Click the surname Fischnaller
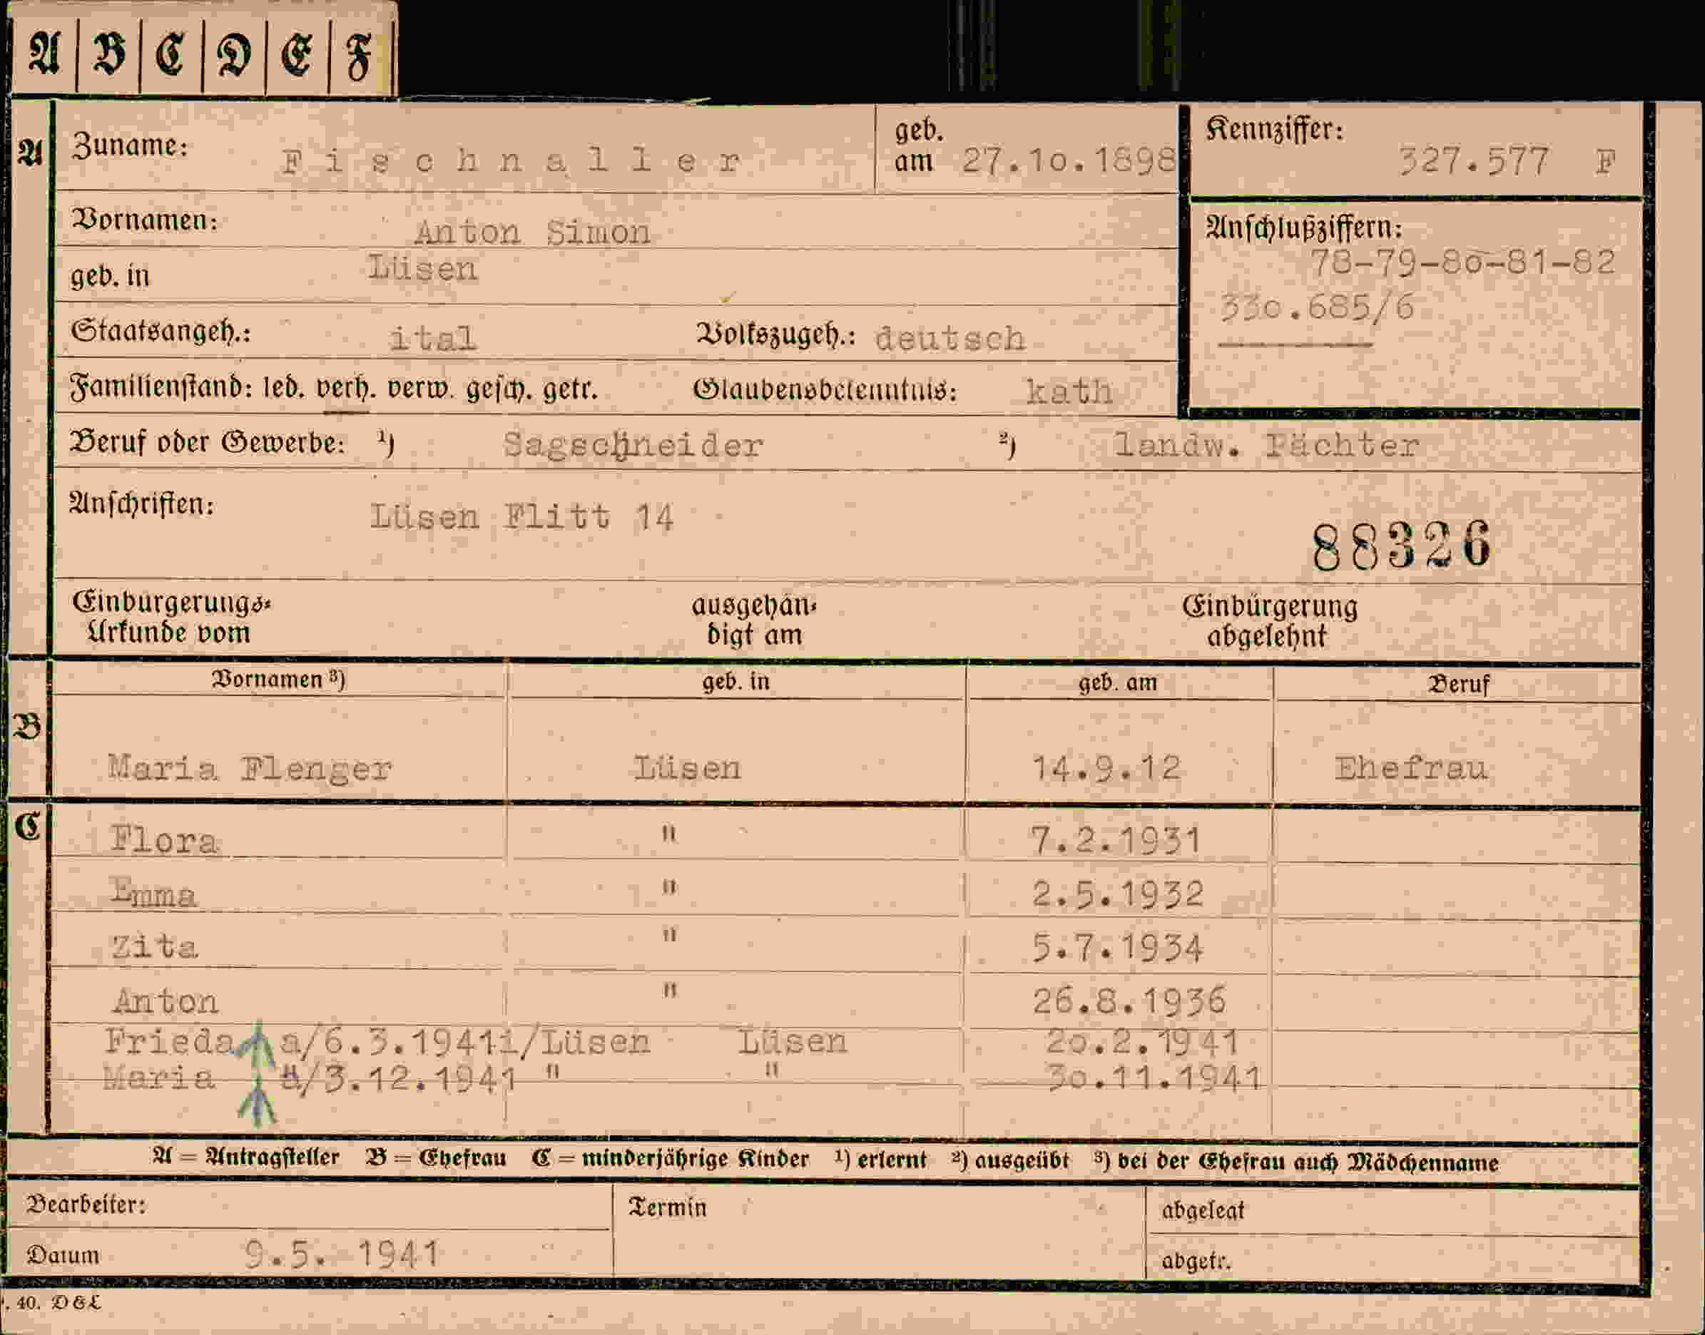 click(511, 162)
